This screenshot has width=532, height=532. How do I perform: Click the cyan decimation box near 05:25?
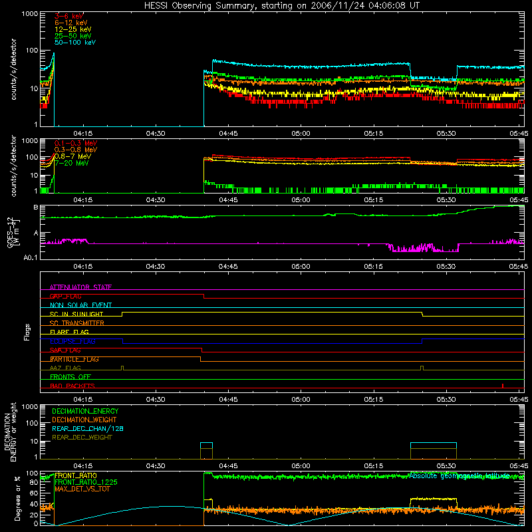click(x=434, y=446)
